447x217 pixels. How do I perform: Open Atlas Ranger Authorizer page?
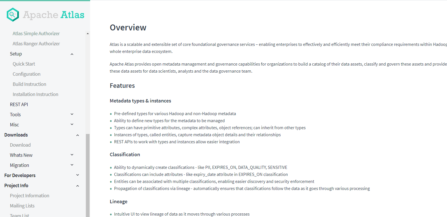(36, 44)
